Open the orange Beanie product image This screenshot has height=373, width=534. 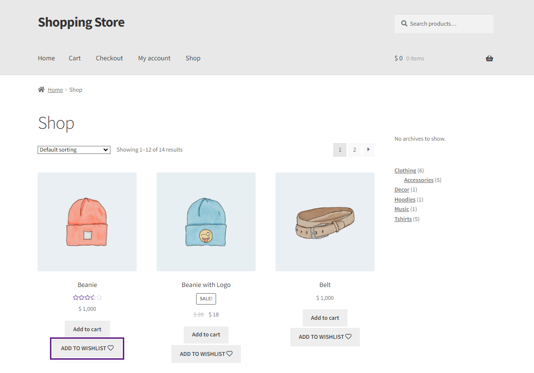[x=87, y=222]
